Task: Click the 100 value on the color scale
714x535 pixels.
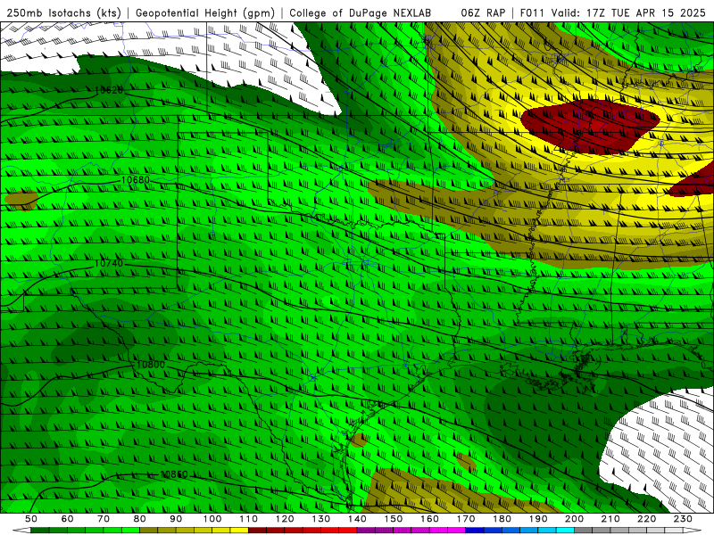Action: 212,519
